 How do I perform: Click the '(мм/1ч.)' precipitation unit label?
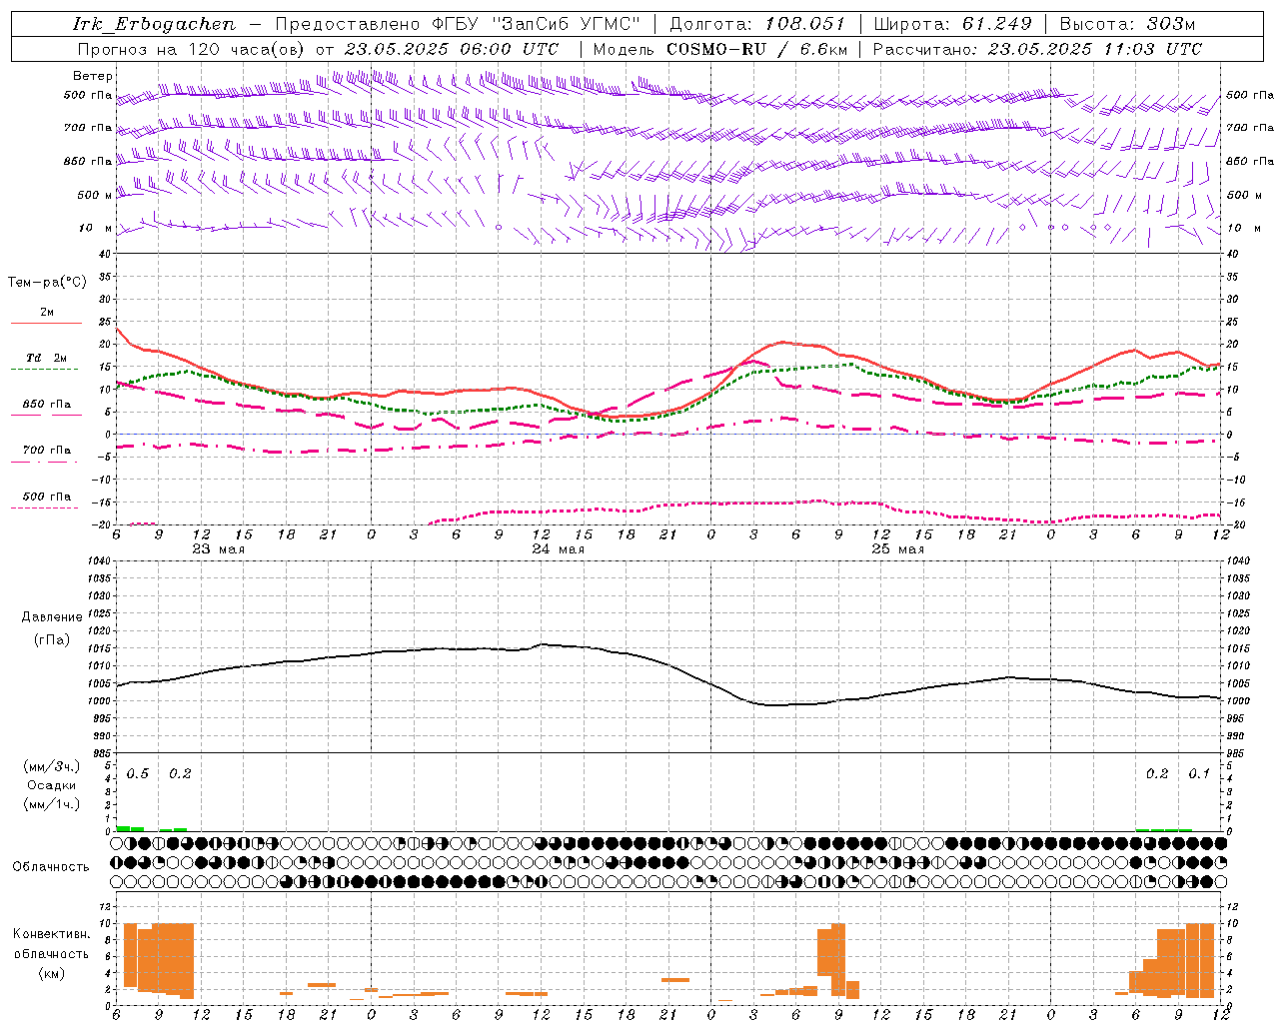click(x=52, y=803)
